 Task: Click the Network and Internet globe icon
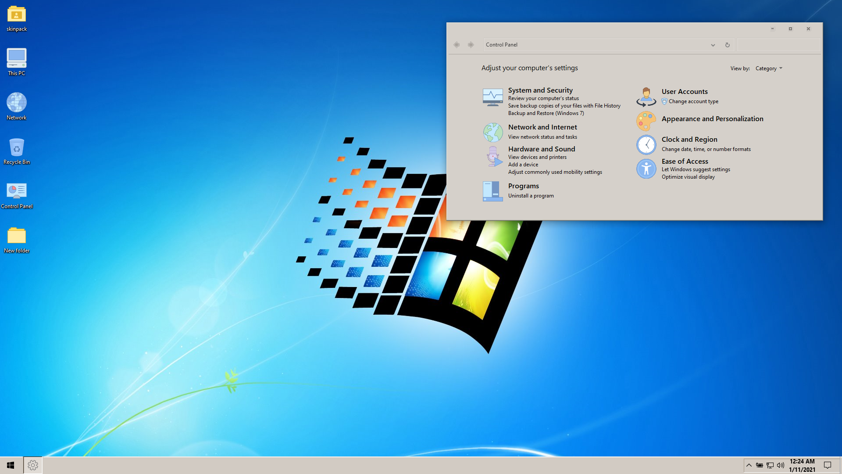point(492,132)
